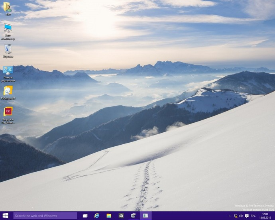Image resolution: width=275 pixels, height=220 pixels.
Task: Open the network status tray icon
Action: coord(236,216)
